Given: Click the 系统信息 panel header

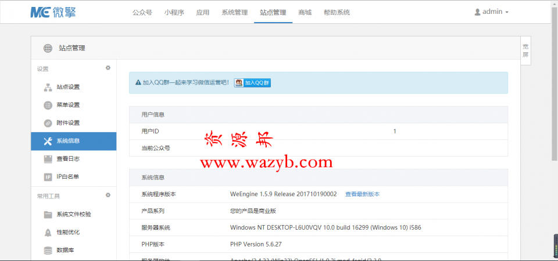Looking at the screenshot, I should coord(319,177).
